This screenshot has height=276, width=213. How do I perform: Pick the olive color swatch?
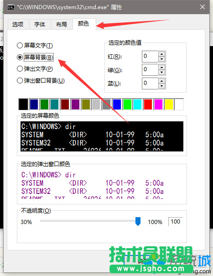pos(86,104)
